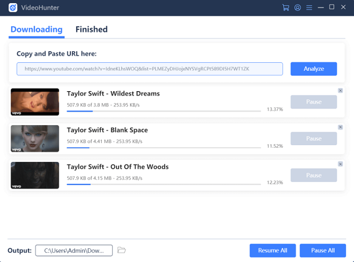Open the user account icon

(x=297, y=7)
